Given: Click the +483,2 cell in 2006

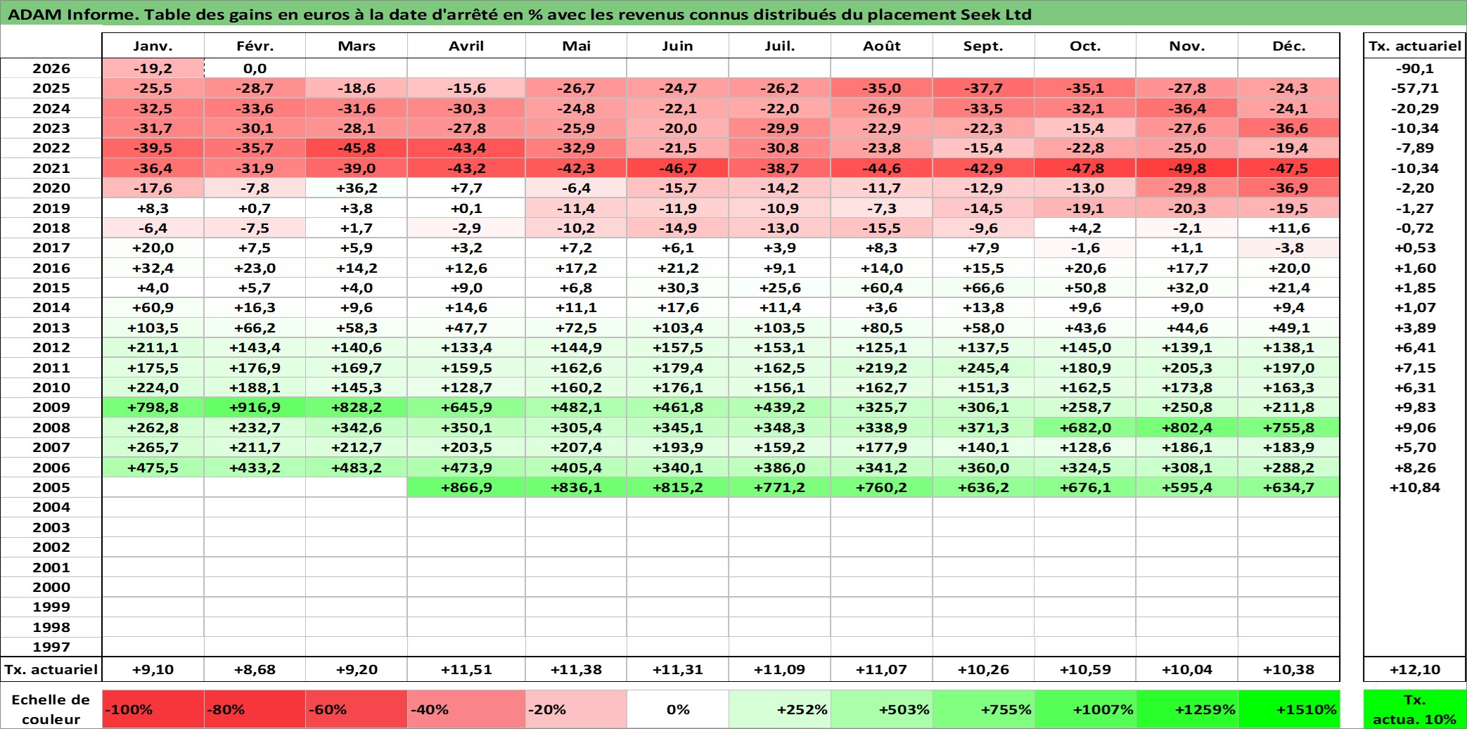Looking at the screenshot, I should click(x=357, y=467).
